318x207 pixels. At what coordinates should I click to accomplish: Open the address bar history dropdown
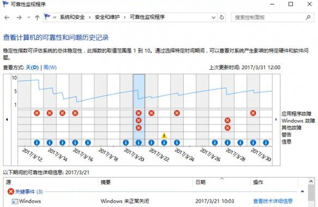click(213, 17)
